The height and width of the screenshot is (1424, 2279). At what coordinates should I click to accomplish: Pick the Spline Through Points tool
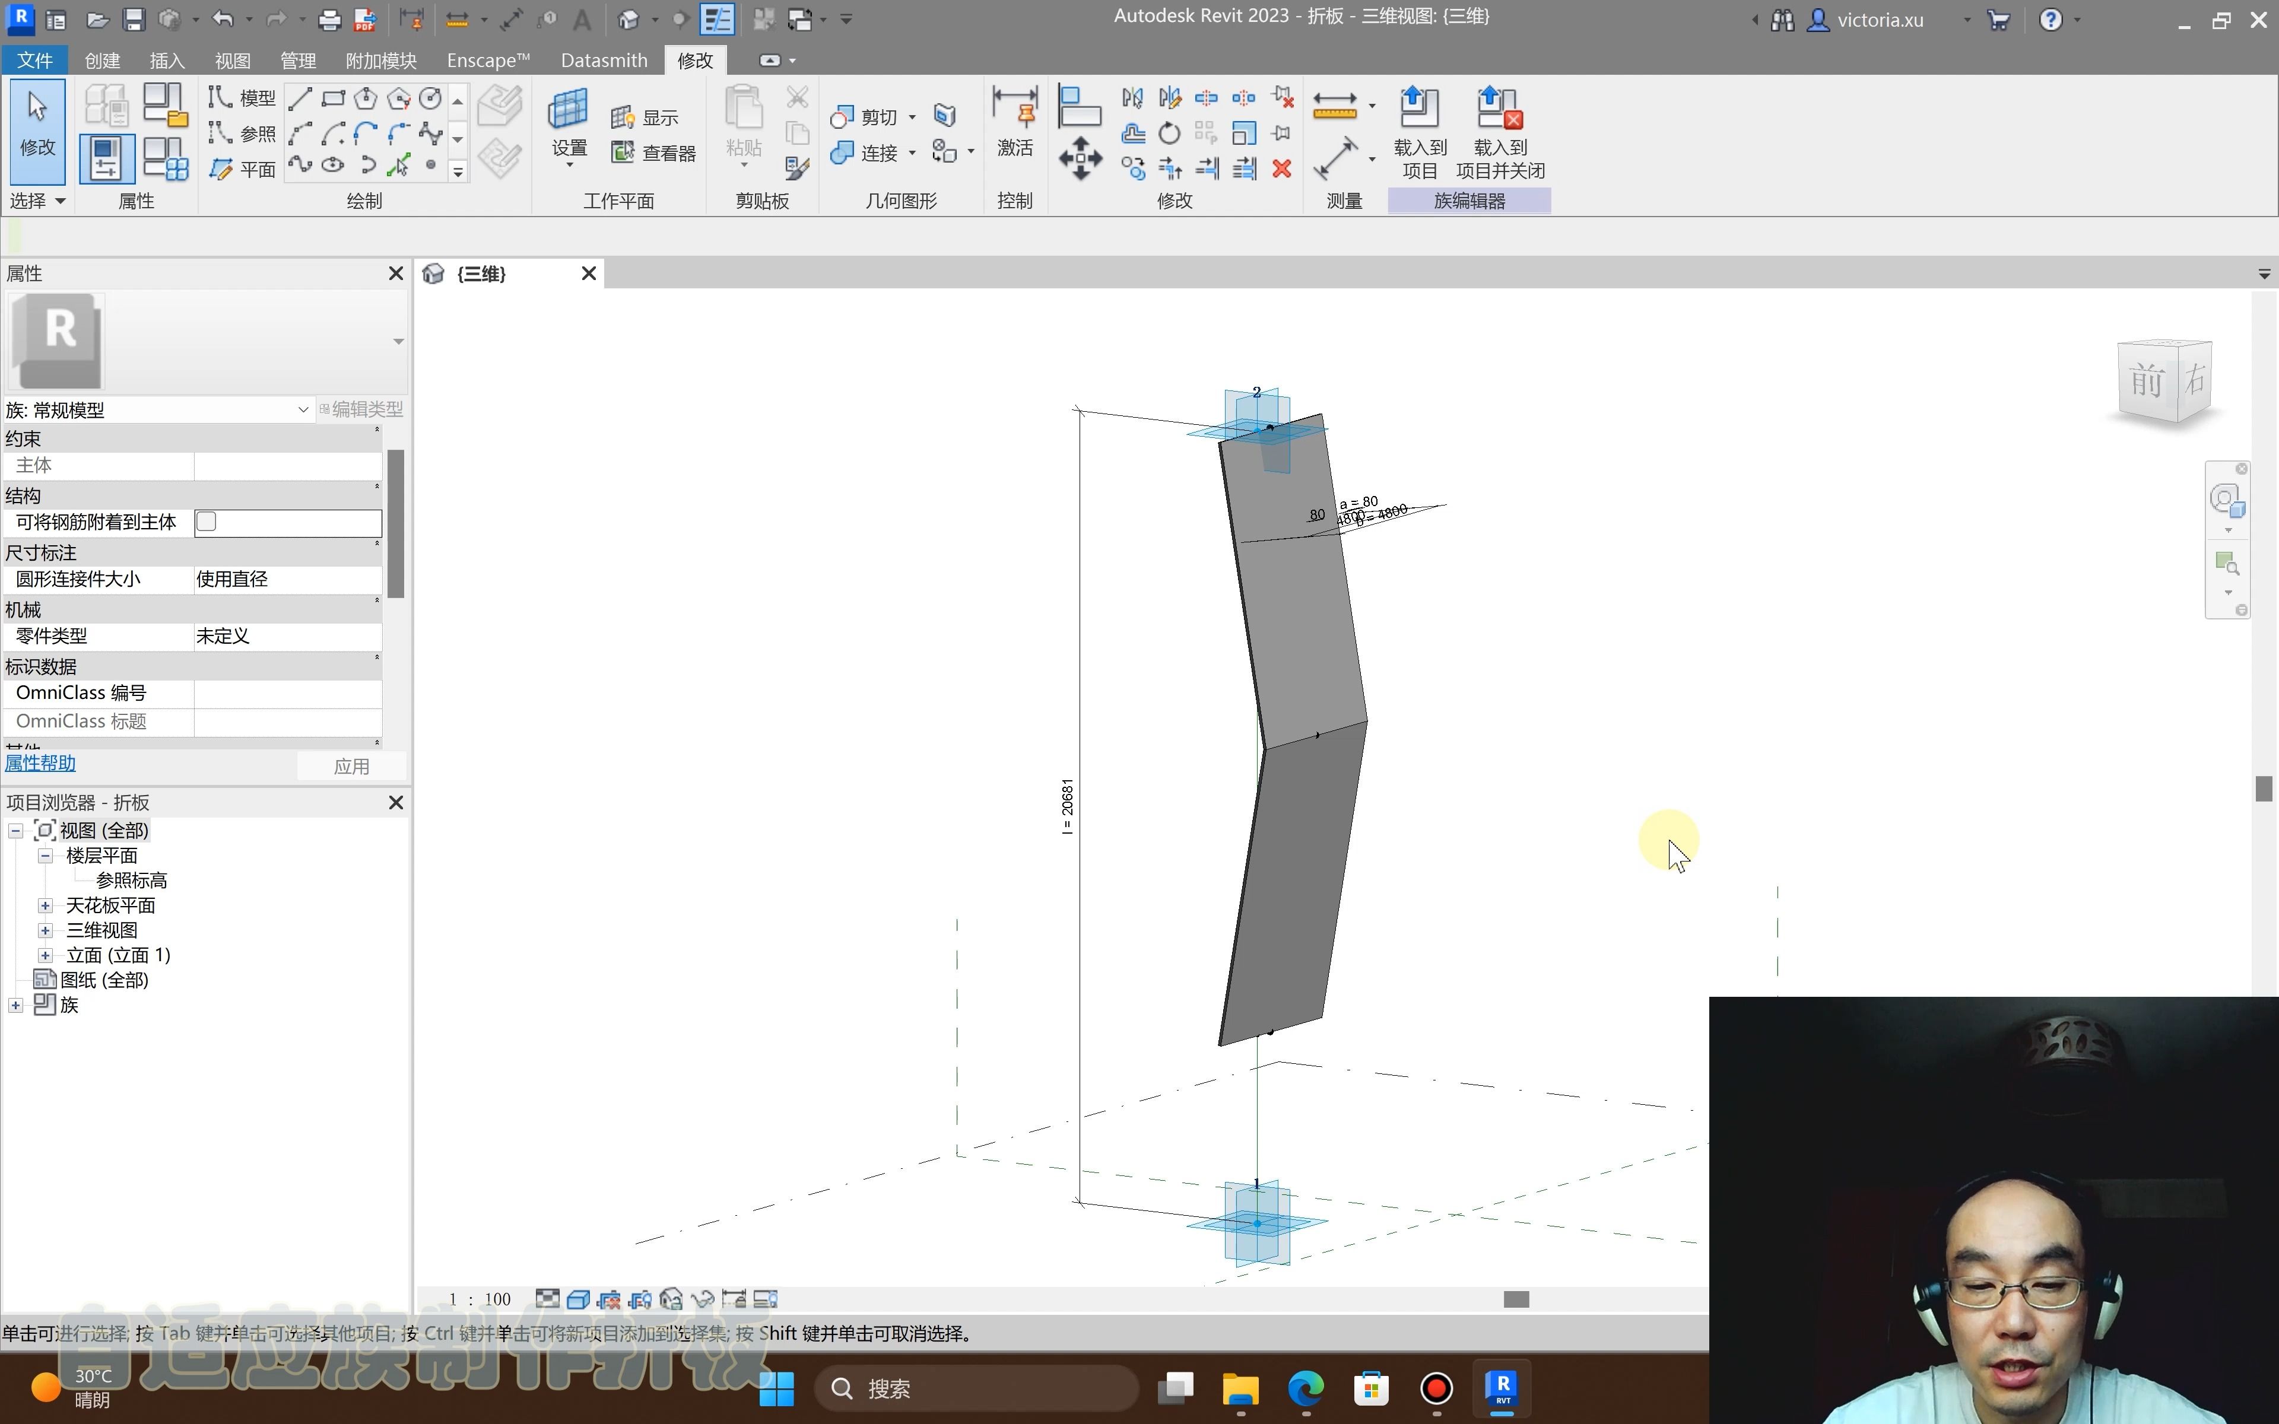(x=300, y=166)
